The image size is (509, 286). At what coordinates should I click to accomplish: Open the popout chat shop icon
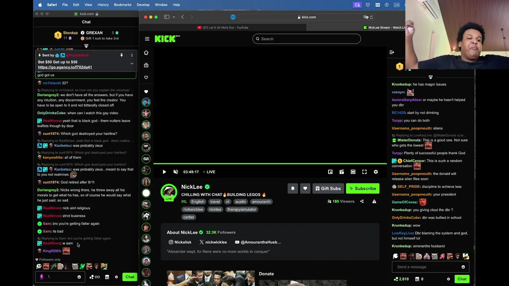pos(107,277)
